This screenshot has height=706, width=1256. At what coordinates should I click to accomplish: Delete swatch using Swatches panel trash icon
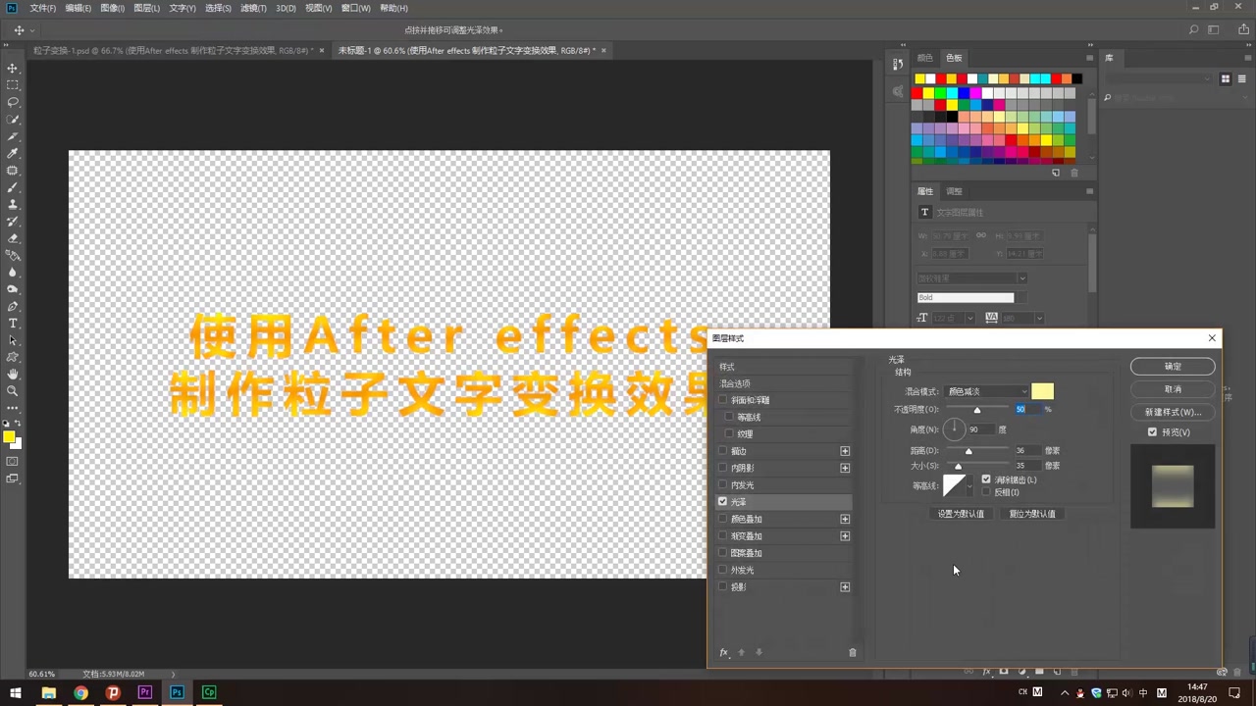pos(1073,173)
